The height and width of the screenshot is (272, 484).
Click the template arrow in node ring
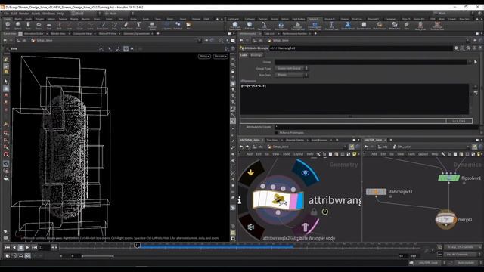click(305, 227)
